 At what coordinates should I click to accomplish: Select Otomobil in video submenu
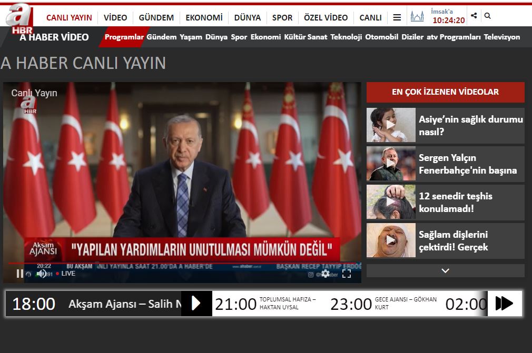click(382, 37)
